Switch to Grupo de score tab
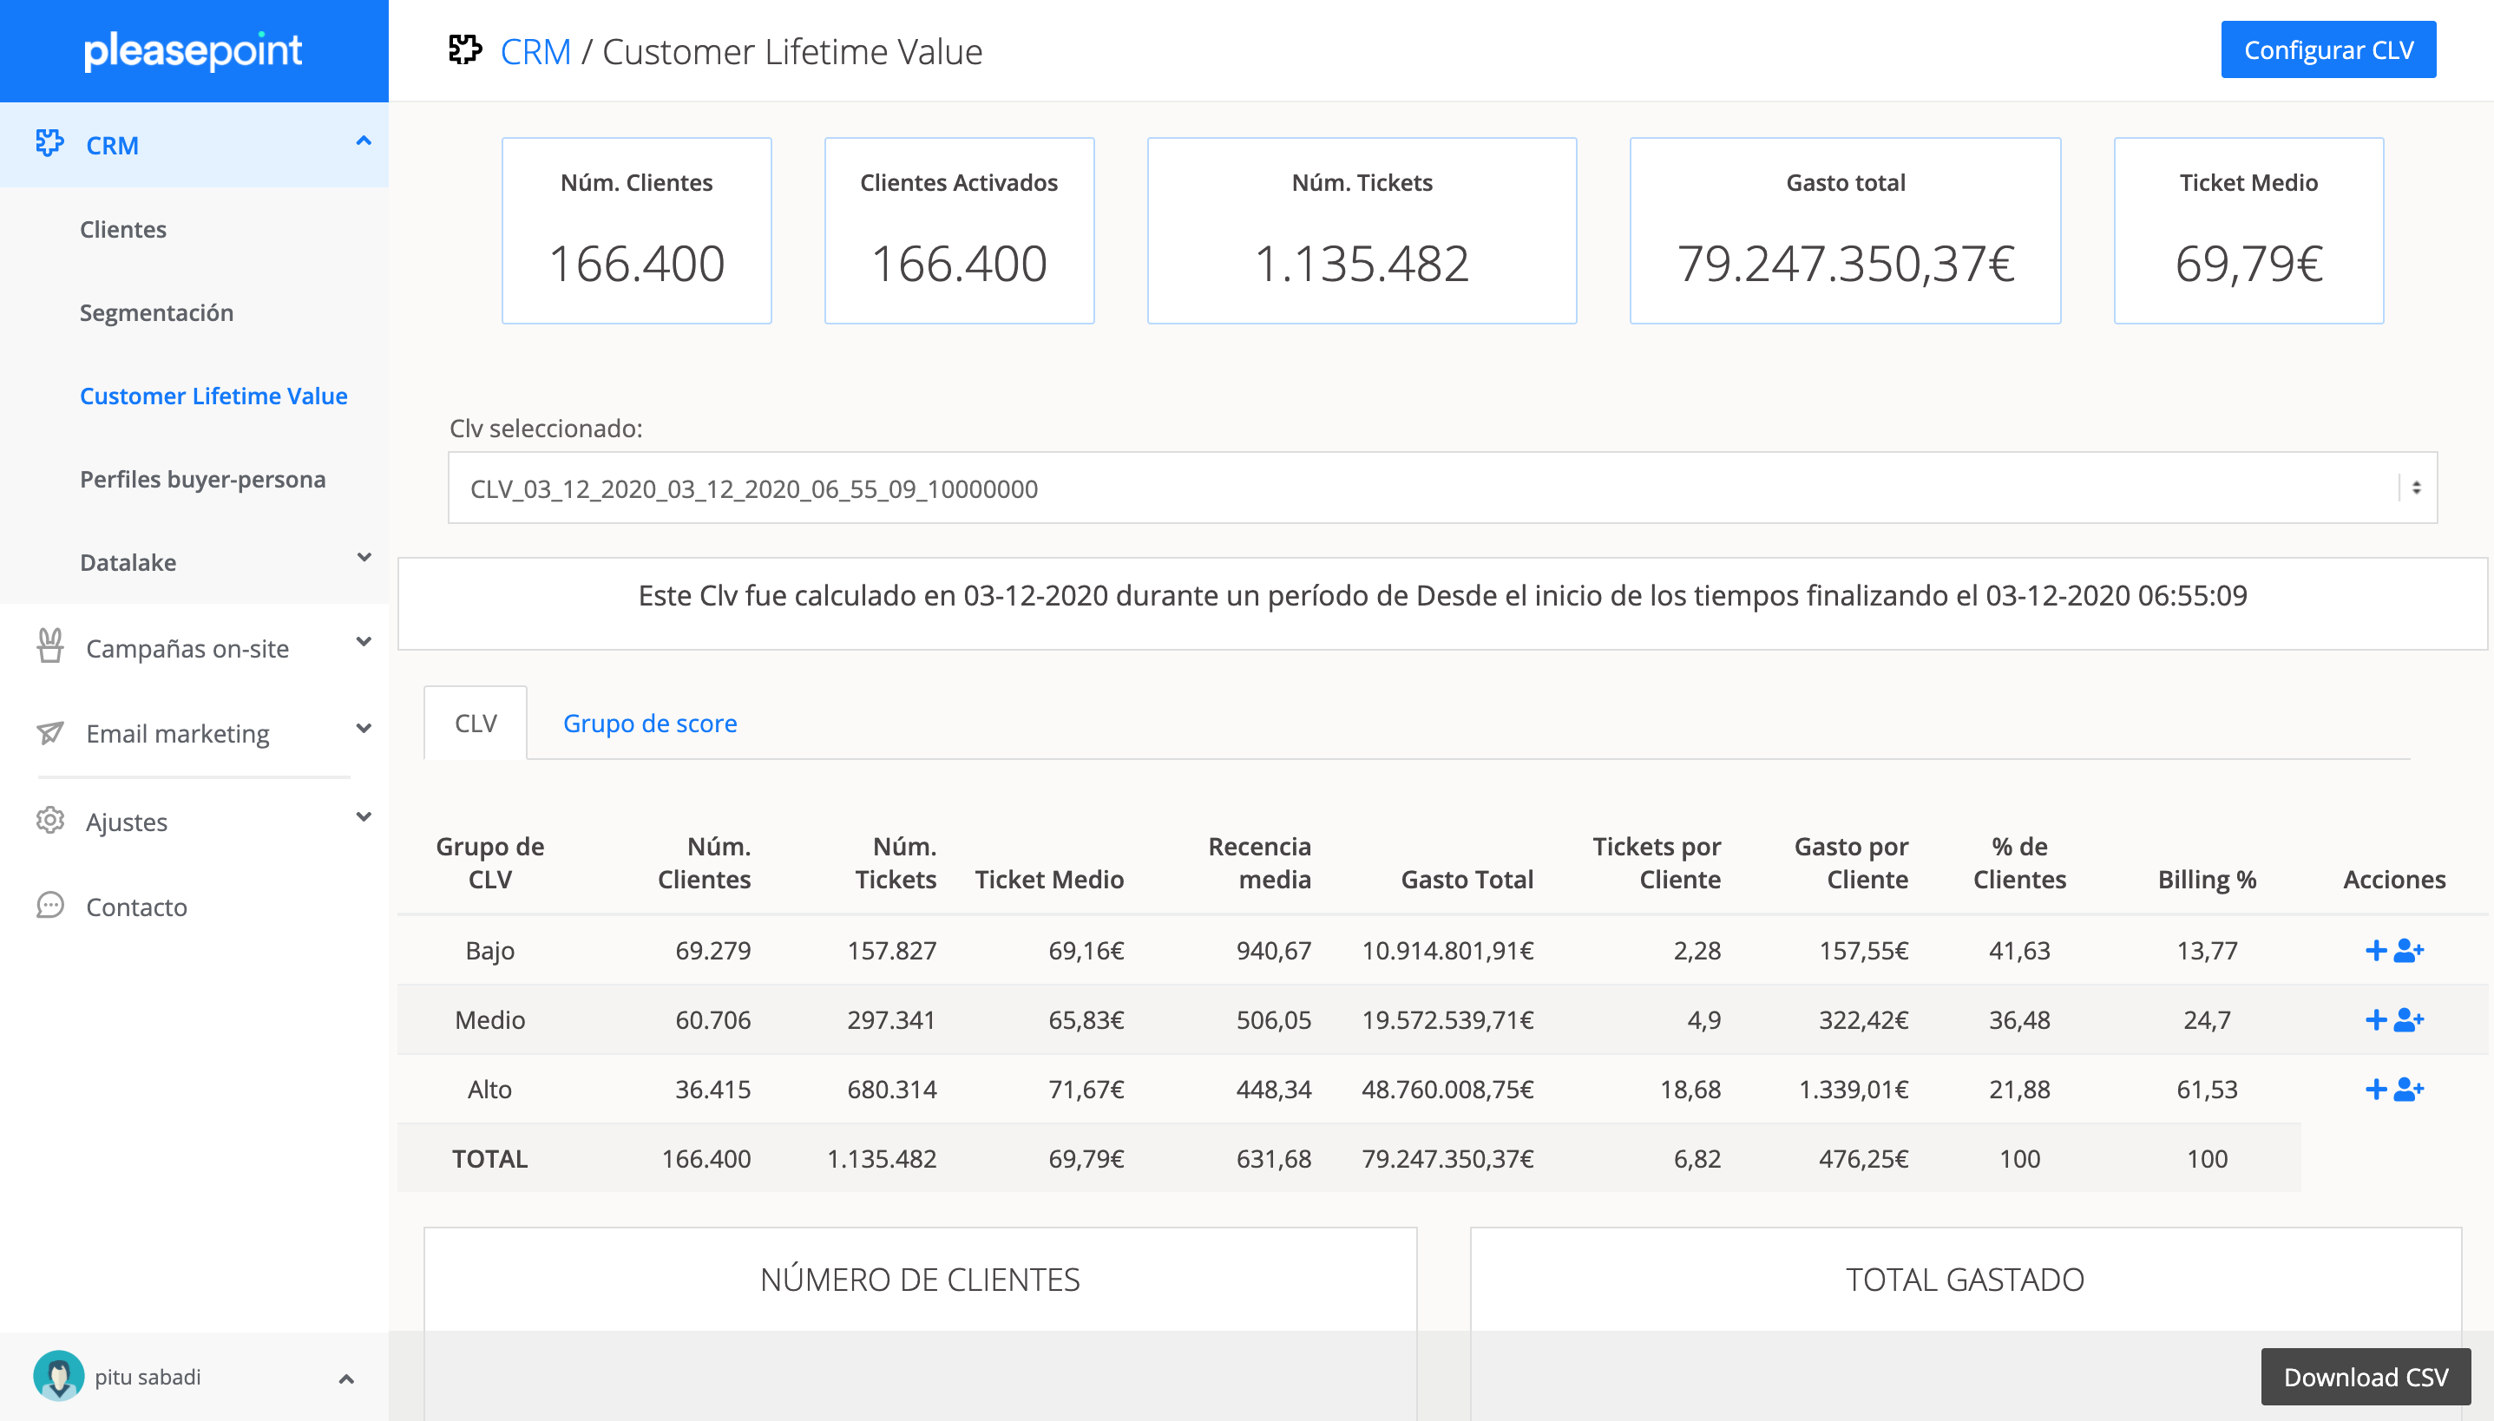The width and height of the screenshot is (2494, 1421). 649,724
